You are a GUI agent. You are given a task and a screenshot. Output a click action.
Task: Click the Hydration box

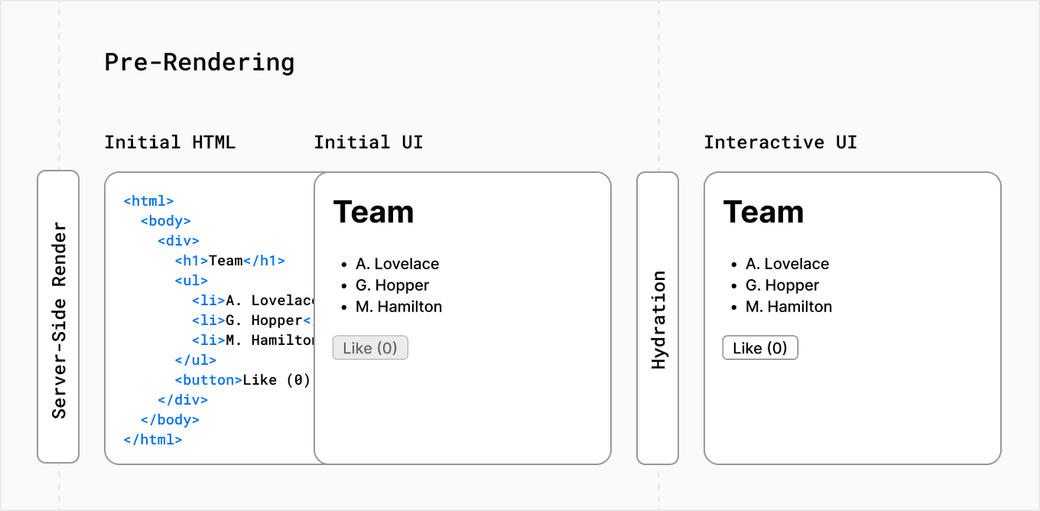tap(658, 317)
